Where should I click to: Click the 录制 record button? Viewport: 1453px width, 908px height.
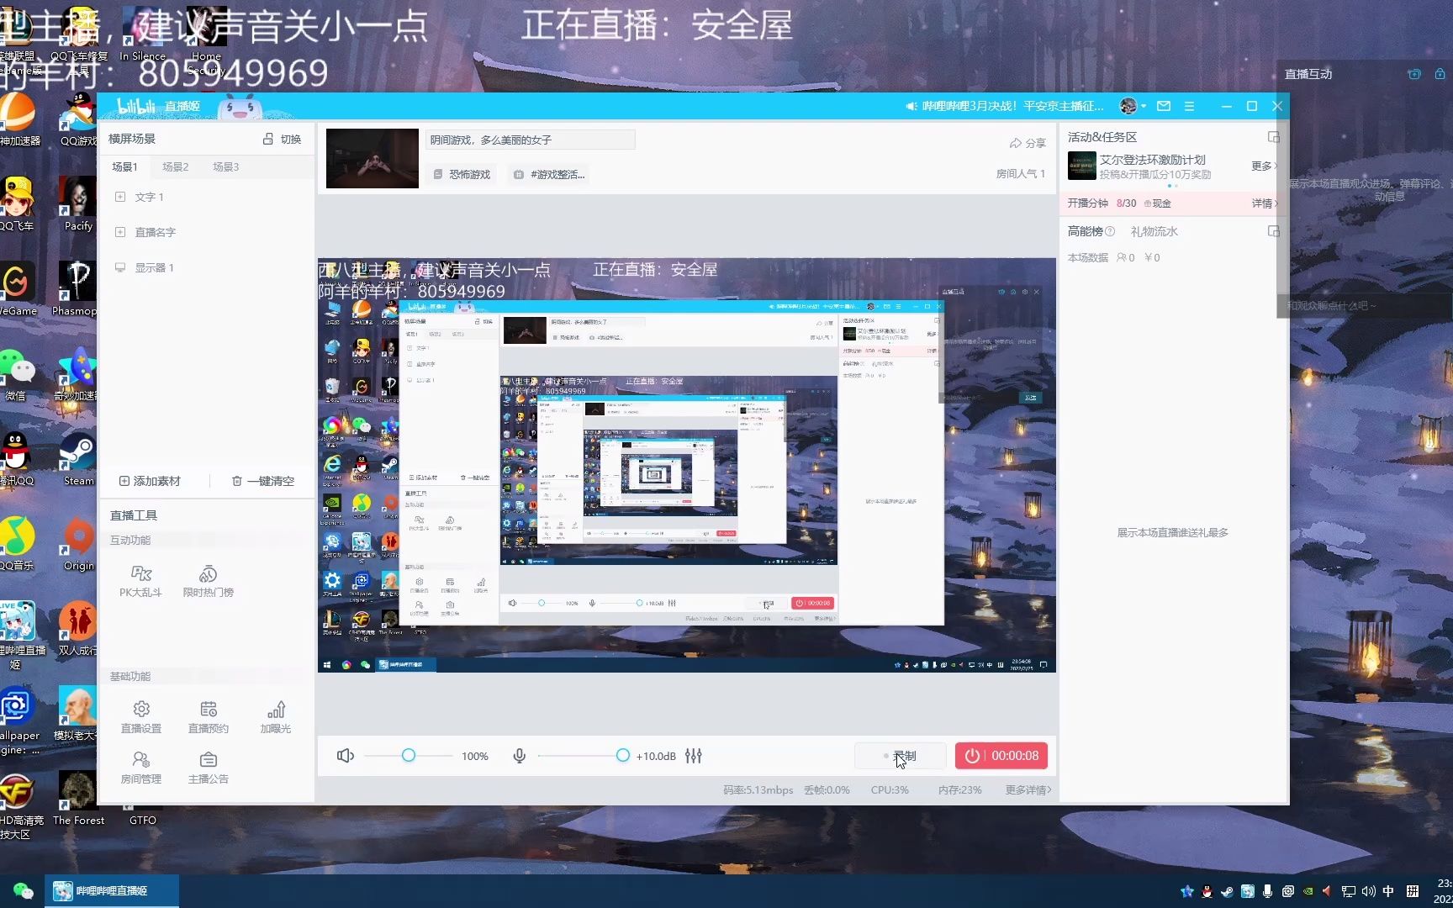tap(900, 756)
